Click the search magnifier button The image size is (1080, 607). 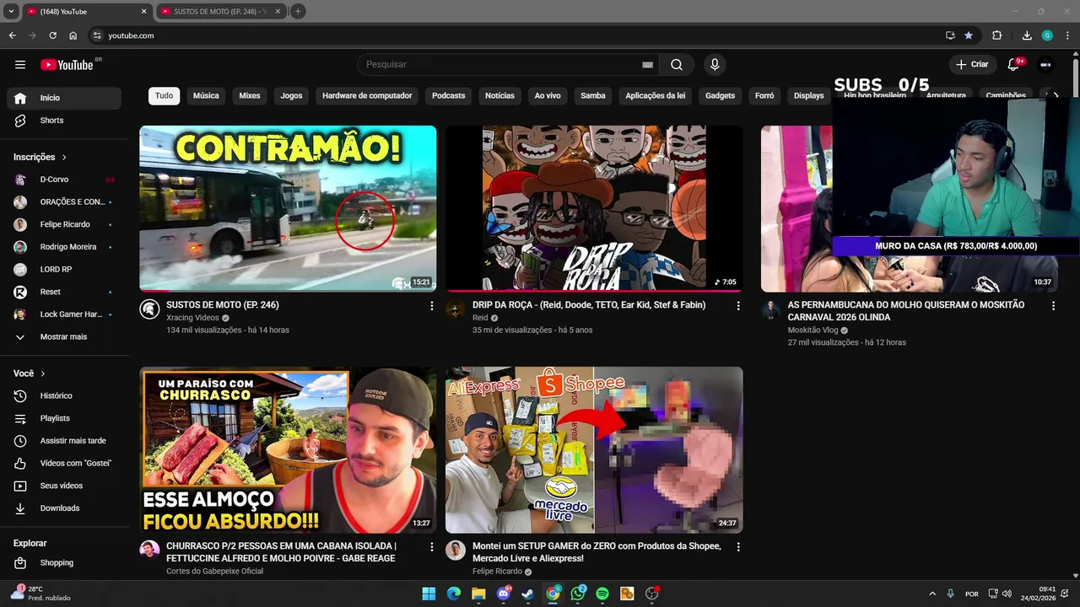coord(677,65)
